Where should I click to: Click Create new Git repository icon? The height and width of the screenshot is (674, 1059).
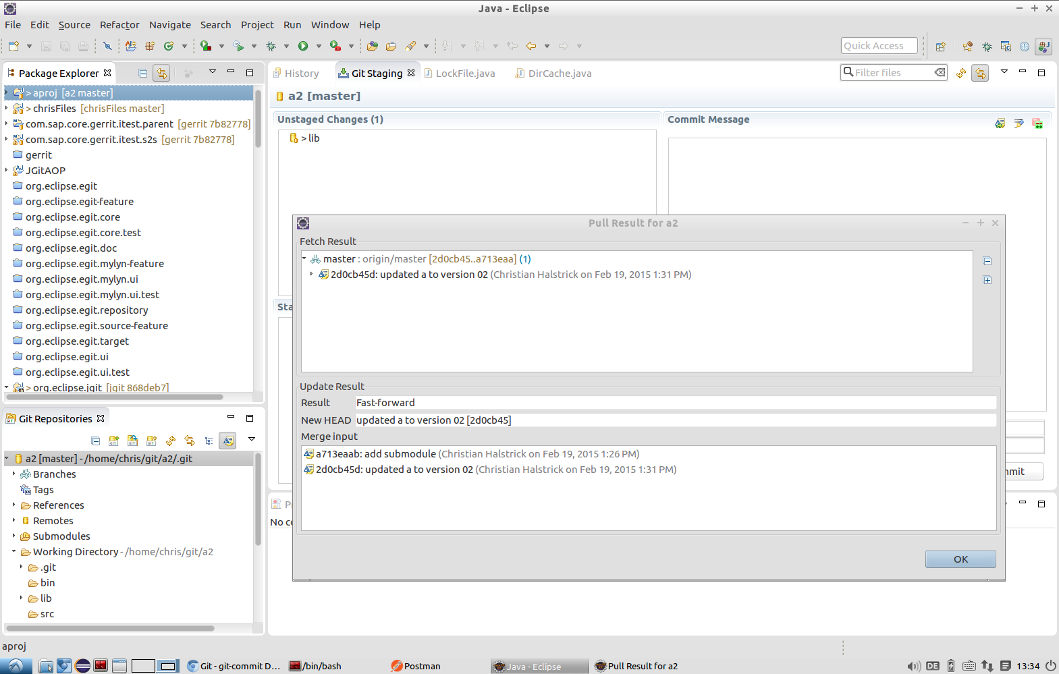152,441
